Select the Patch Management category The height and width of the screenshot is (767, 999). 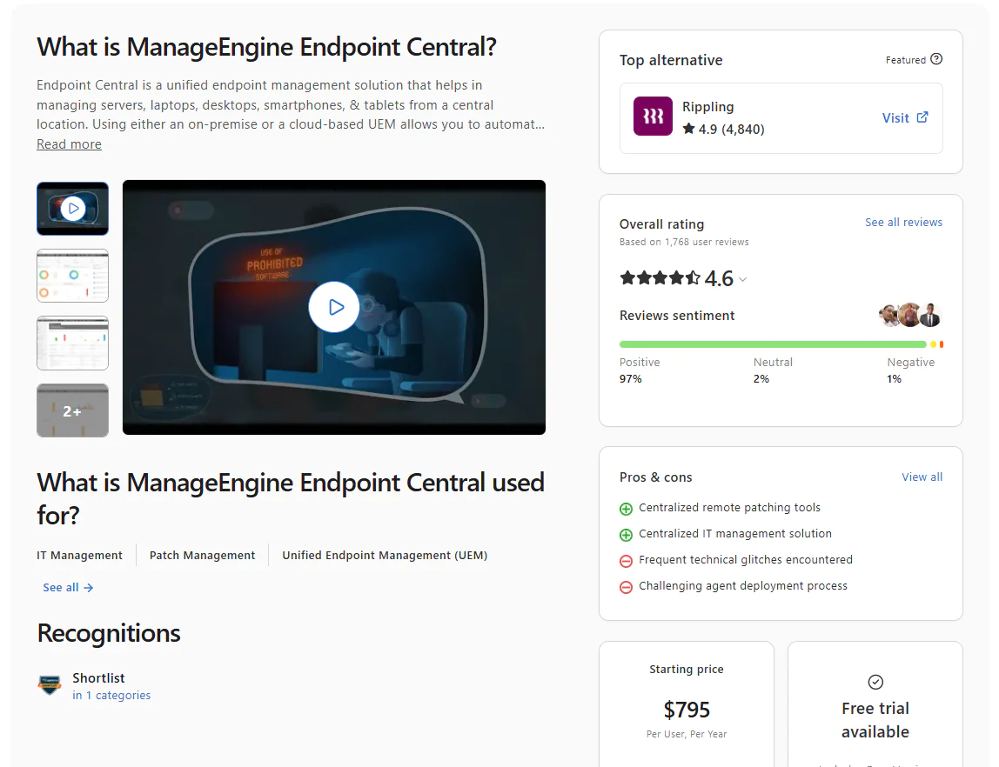[x=202, y=555]
